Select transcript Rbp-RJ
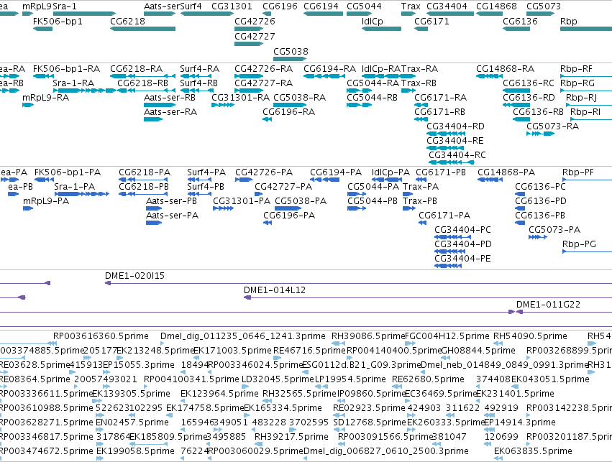Viewport: 612px width, 462px height. [x=581, y=98]
